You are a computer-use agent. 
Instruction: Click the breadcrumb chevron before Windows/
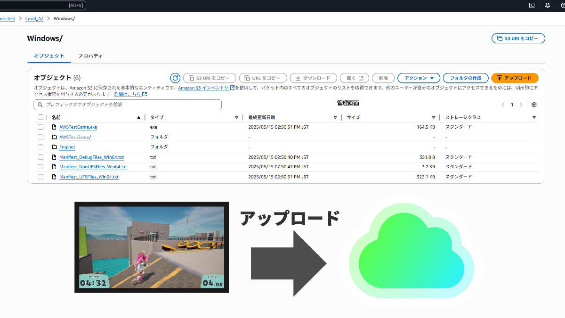[48, 18]
